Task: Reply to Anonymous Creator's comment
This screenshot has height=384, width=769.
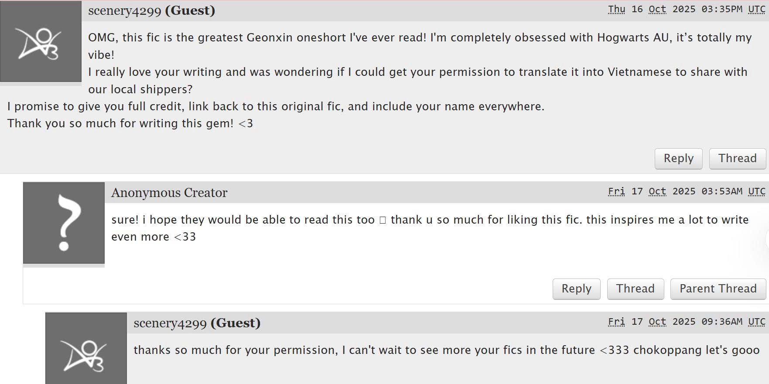Action: (576, 289)
